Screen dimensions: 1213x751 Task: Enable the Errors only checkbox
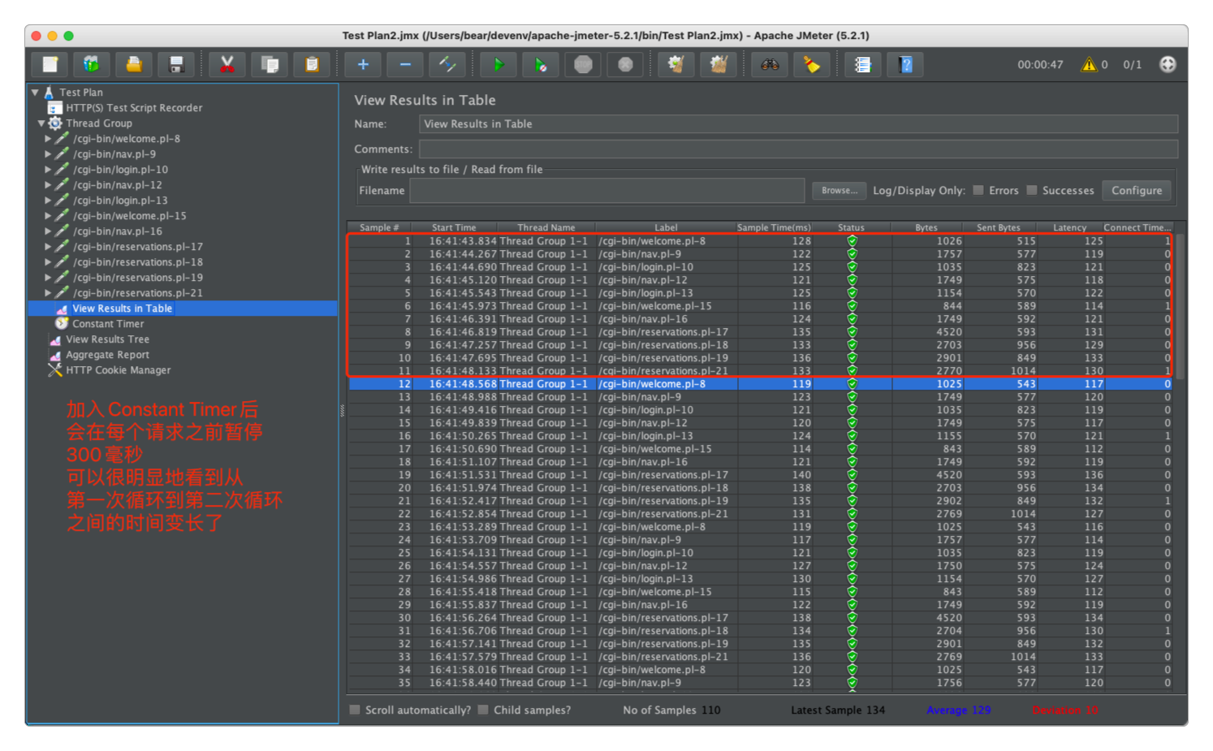[x=978, y=190]
